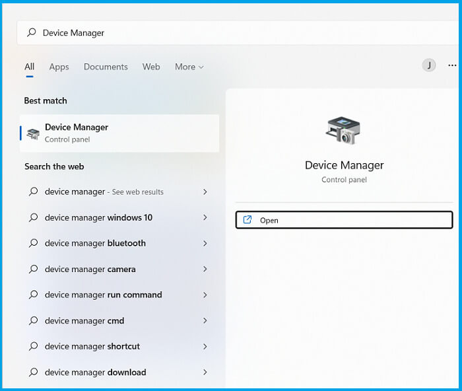Expand chevron for 'run command' suggestion
The image size is (462, 391).
pyautogui.click(x=205, y=295)
